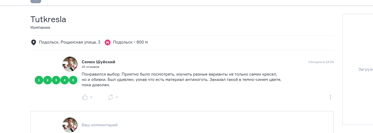Select green rating circle number 5
The width and height of the screenshot is (373, 133).
pos(73,80)
